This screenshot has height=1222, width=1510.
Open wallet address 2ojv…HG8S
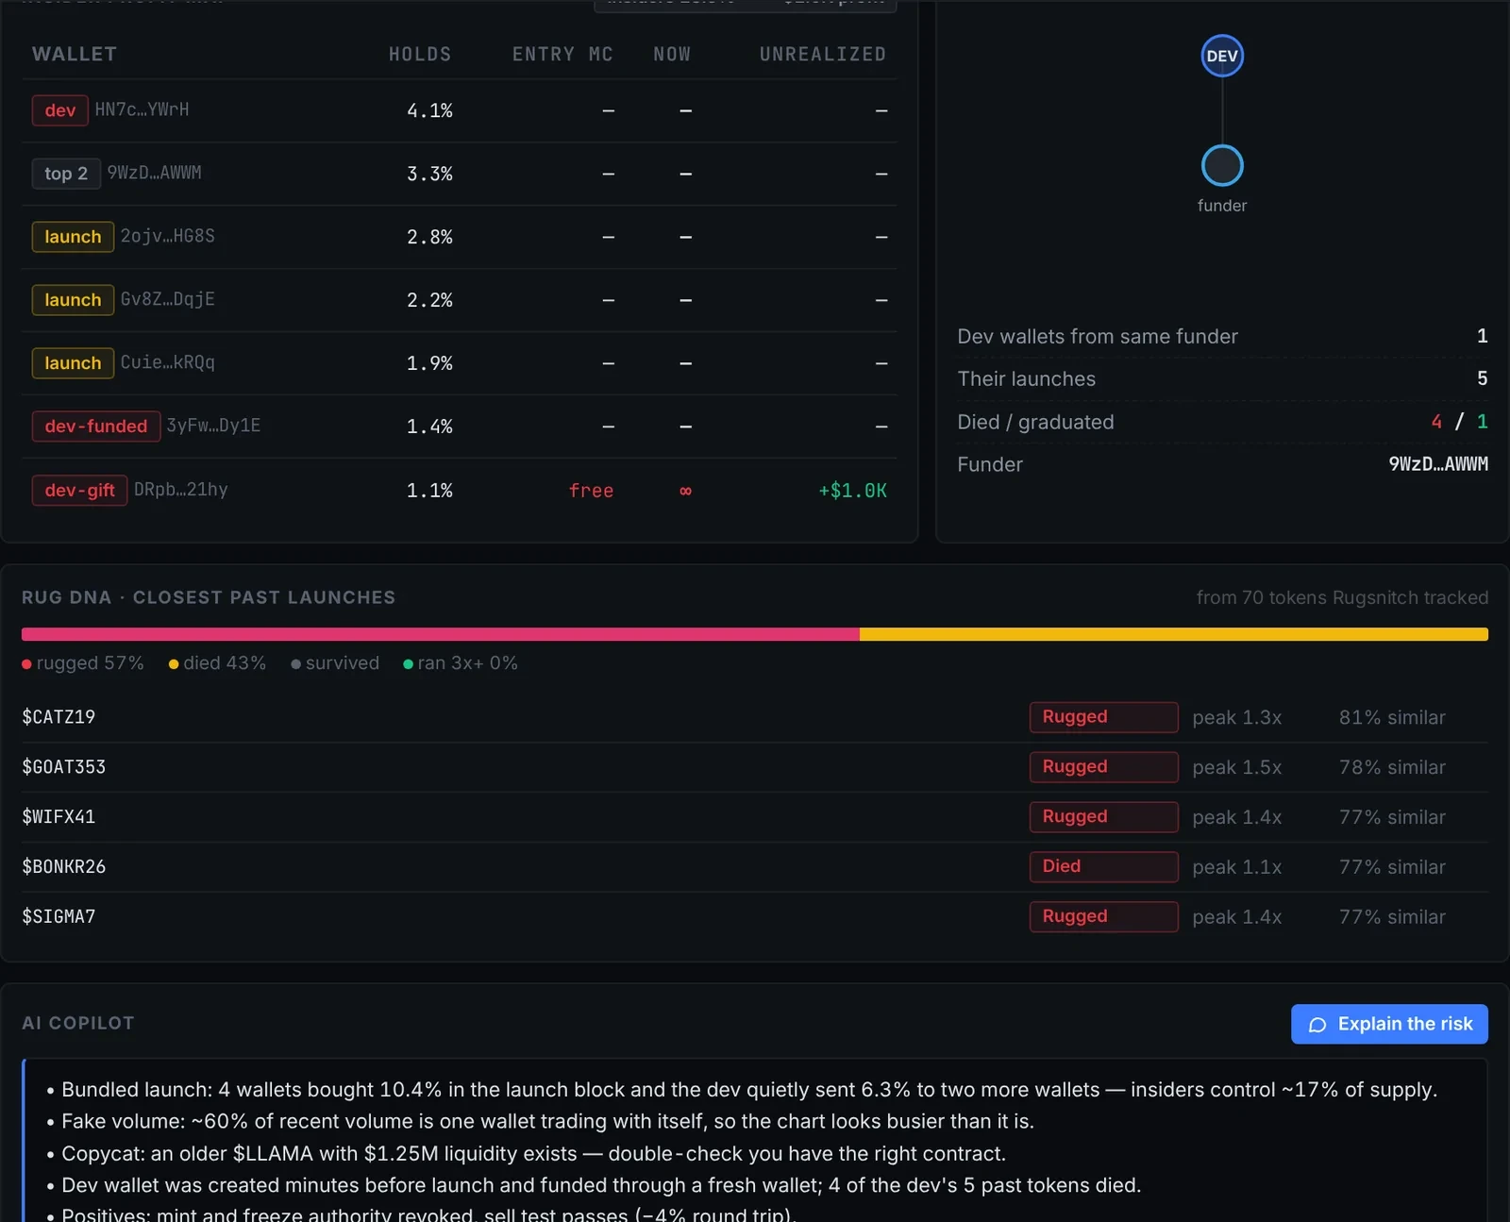[x=167, y=236]
